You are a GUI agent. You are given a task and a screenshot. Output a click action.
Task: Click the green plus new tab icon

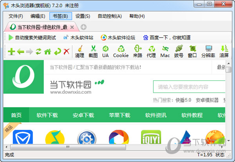[x=11, y=52]
